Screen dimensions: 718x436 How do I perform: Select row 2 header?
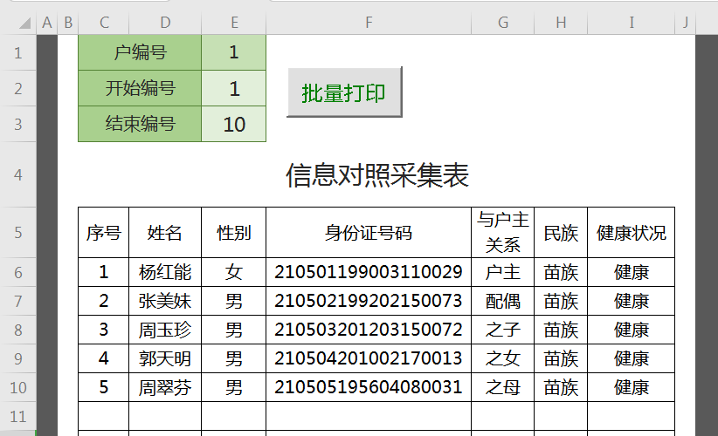tap(17, 88)
